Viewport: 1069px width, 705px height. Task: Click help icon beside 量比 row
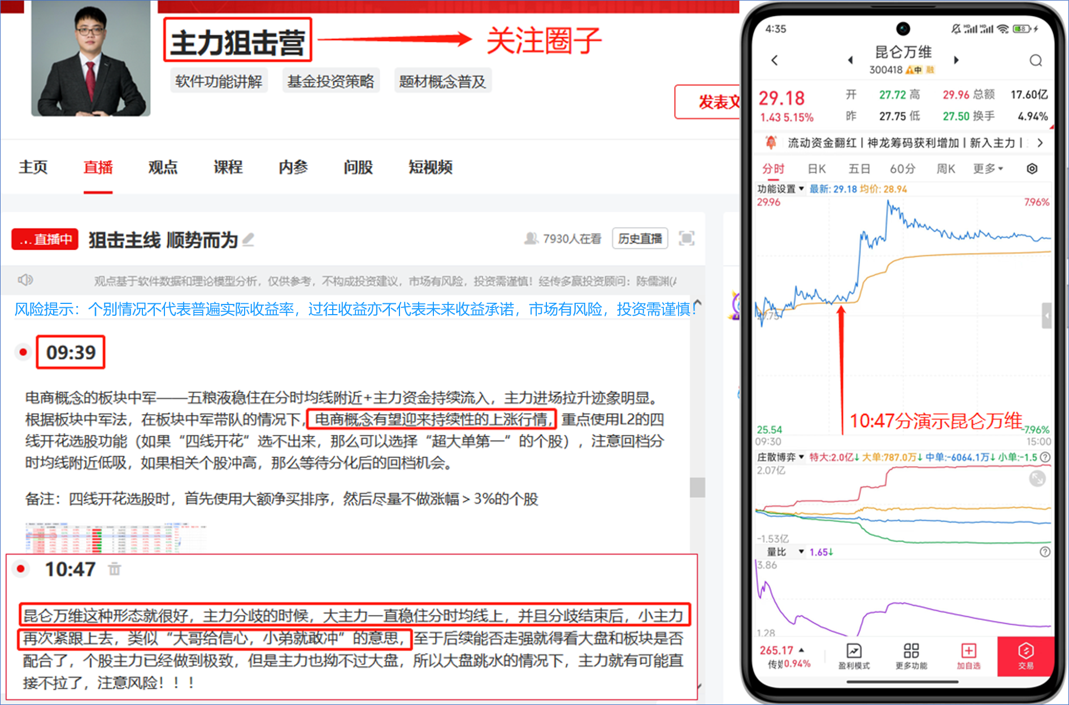(x=1045, y=552)
